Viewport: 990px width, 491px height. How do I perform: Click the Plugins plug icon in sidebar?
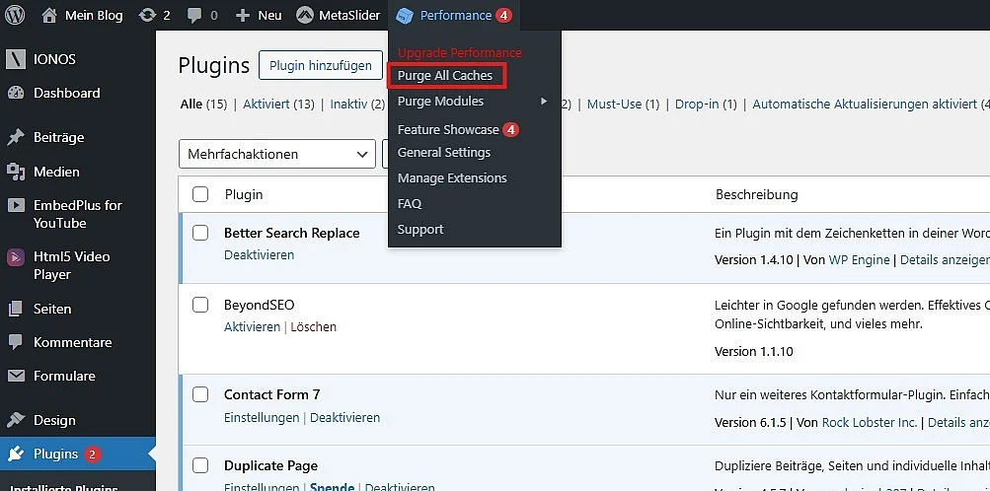(x=16, y=454)
